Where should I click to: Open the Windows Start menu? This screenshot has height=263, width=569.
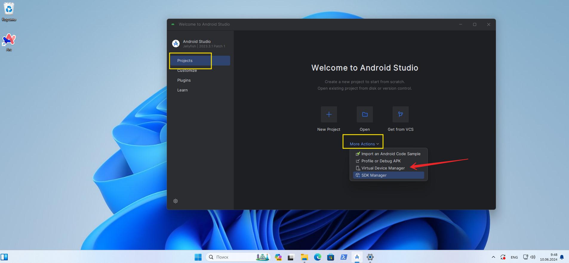pyautogui.click(x=198, y=257)
